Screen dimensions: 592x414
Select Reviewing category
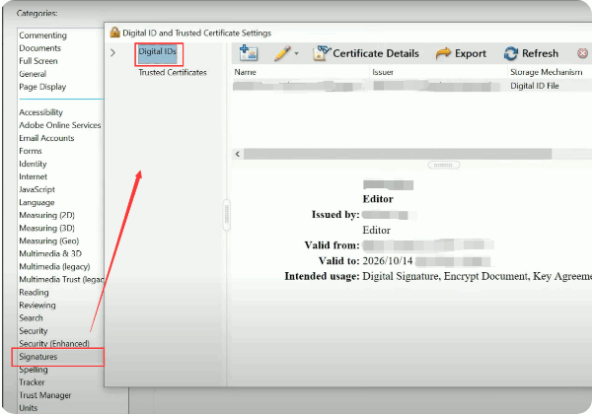(37, 306)
